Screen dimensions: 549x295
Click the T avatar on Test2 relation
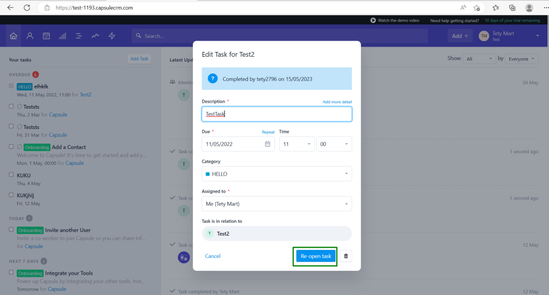210,233
